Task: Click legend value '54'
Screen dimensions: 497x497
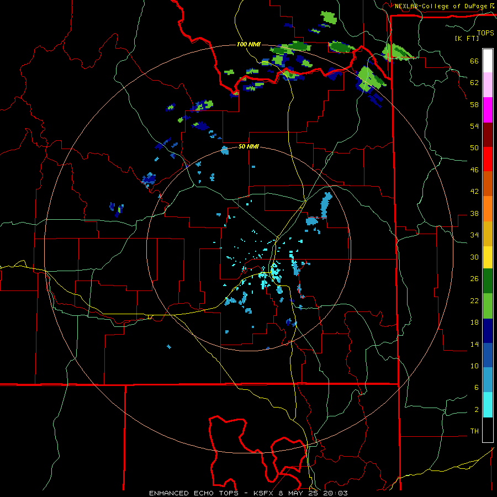Action: 474,126
